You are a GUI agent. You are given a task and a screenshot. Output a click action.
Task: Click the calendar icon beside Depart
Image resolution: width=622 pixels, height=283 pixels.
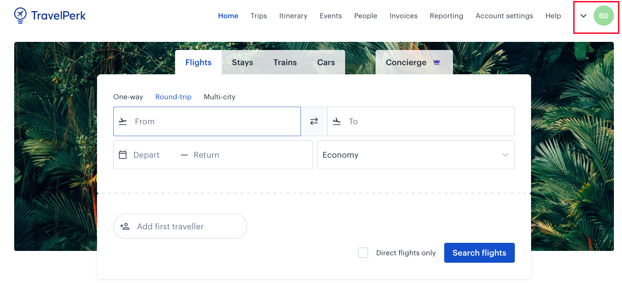[123, 155]
